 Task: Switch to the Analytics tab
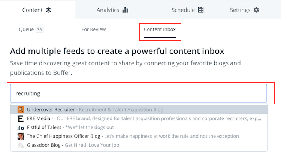(x=112, y=10)
